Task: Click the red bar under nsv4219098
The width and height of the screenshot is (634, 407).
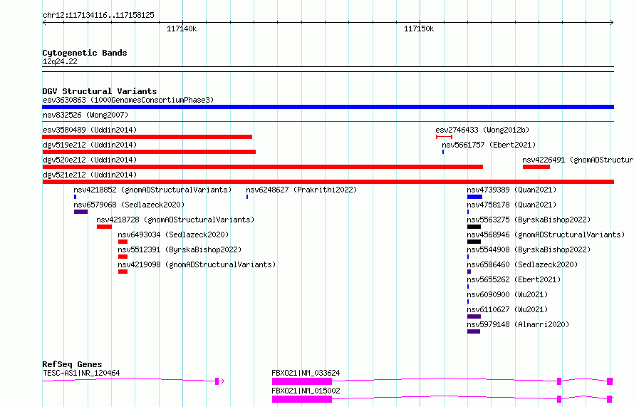Action: click(x=123, y=272)
